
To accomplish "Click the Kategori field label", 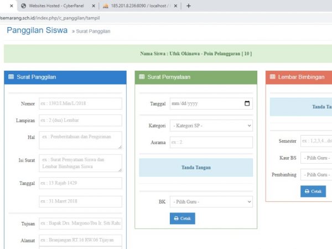I will tap(157, 126).
